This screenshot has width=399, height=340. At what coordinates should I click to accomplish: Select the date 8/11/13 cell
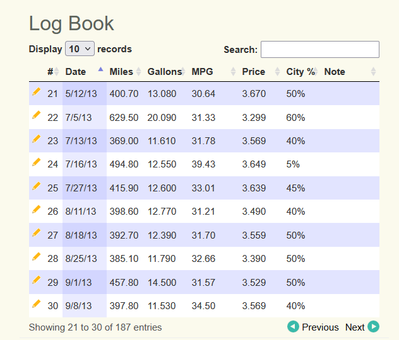[85, 212]
